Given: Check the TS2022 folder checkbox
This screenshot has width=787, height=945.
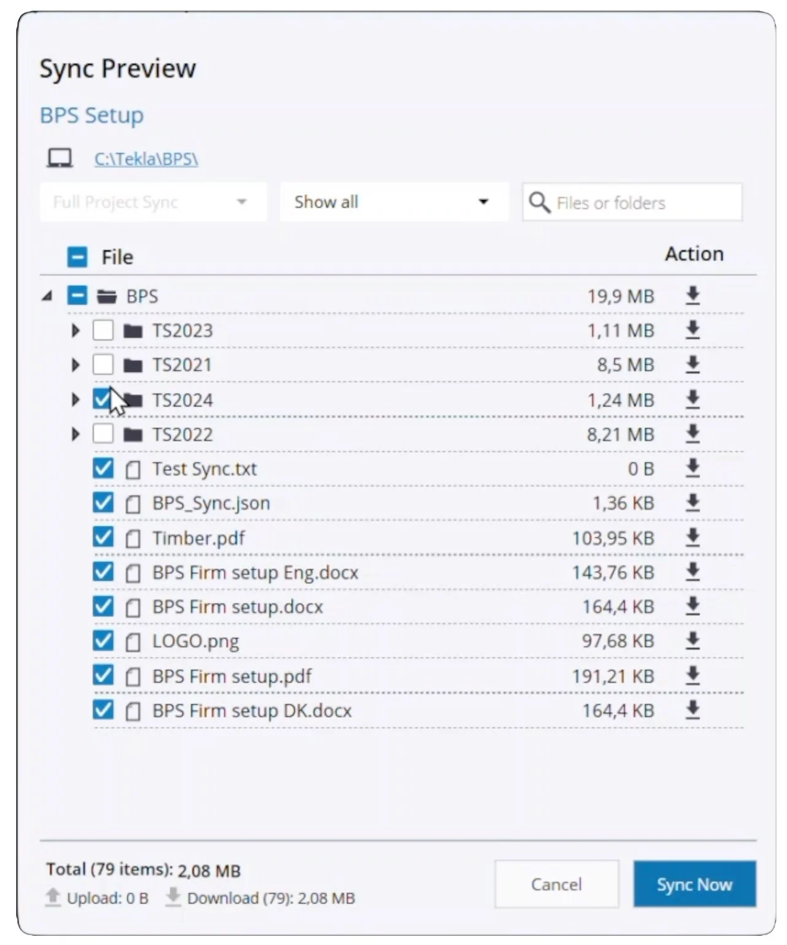Looking at the screenshot, I should [103, 434].
